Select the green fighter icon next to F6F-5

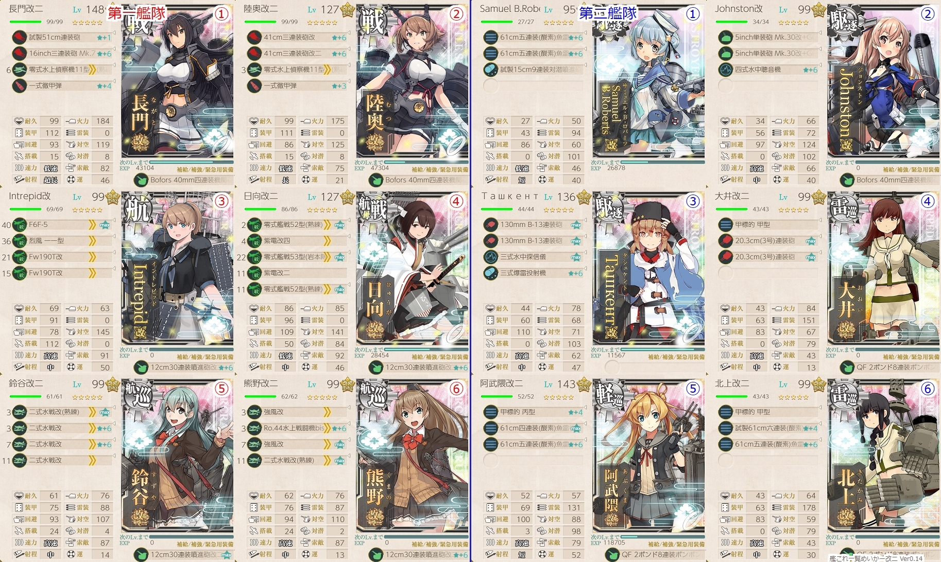pos(20,225)
